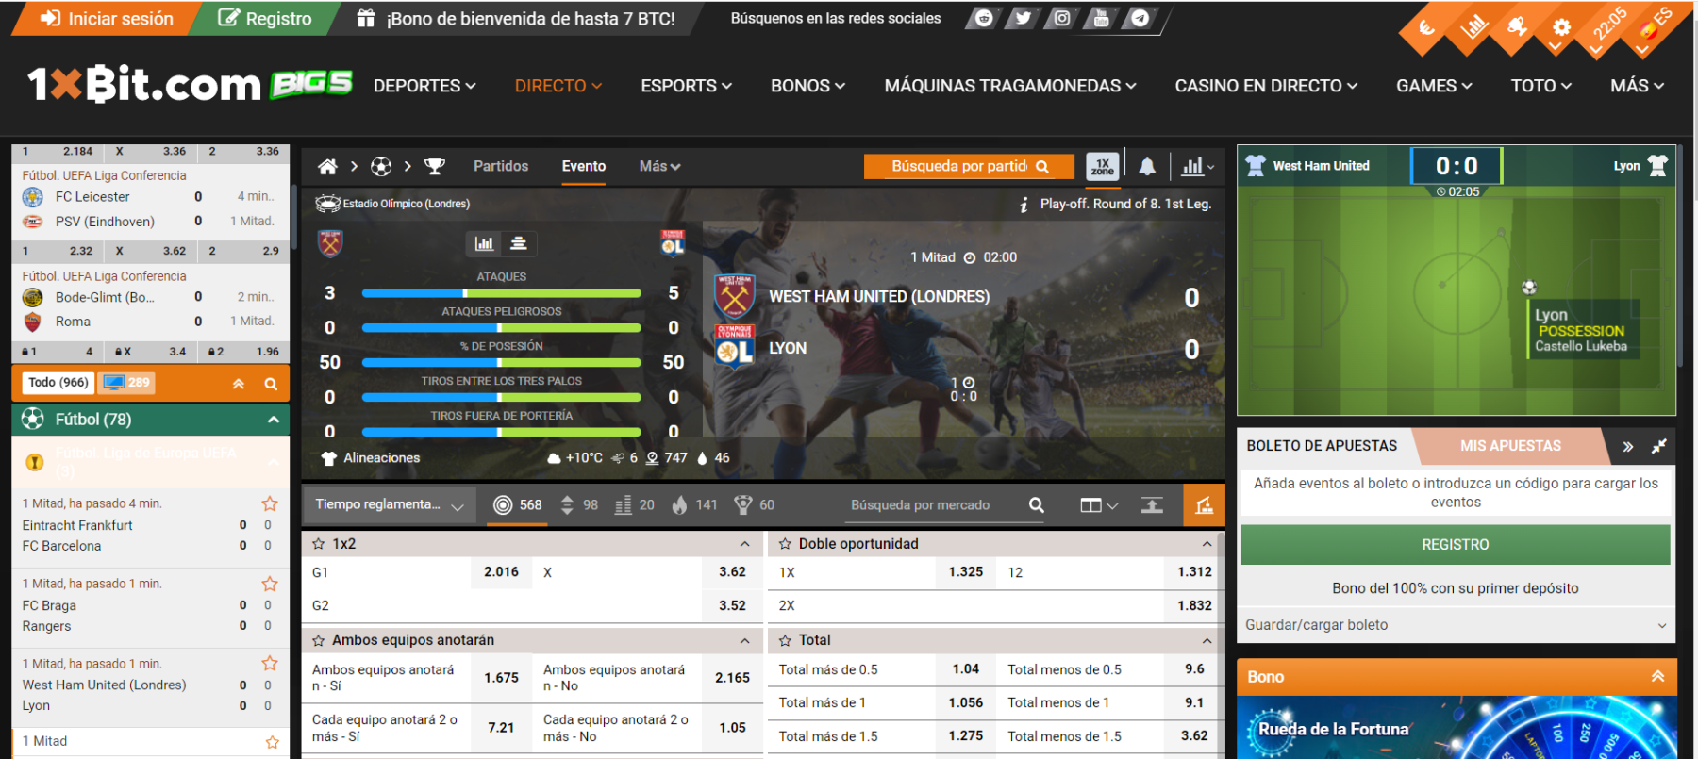Click the orange bet constructor icon
The height and width of the screenshot is (759, 1698).
coord(1204,505)
